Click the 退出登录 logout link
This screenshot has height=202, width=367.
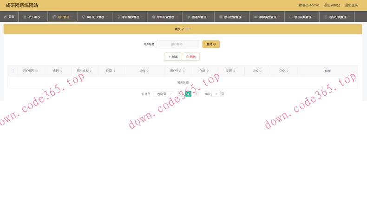[x=351, y=5]
